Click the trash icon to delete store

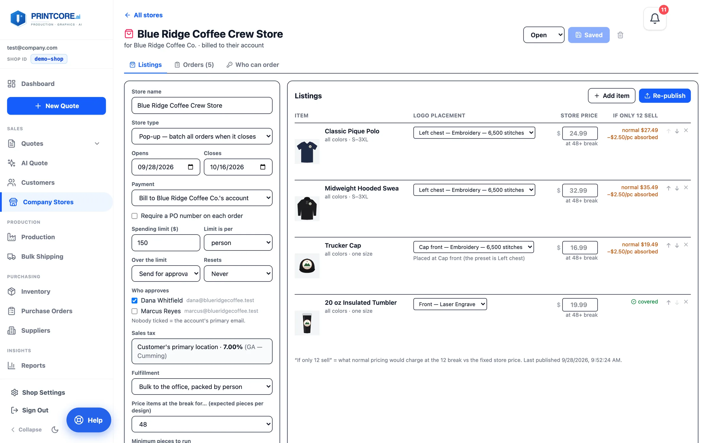pyautogui.click(x=620, y=35)
